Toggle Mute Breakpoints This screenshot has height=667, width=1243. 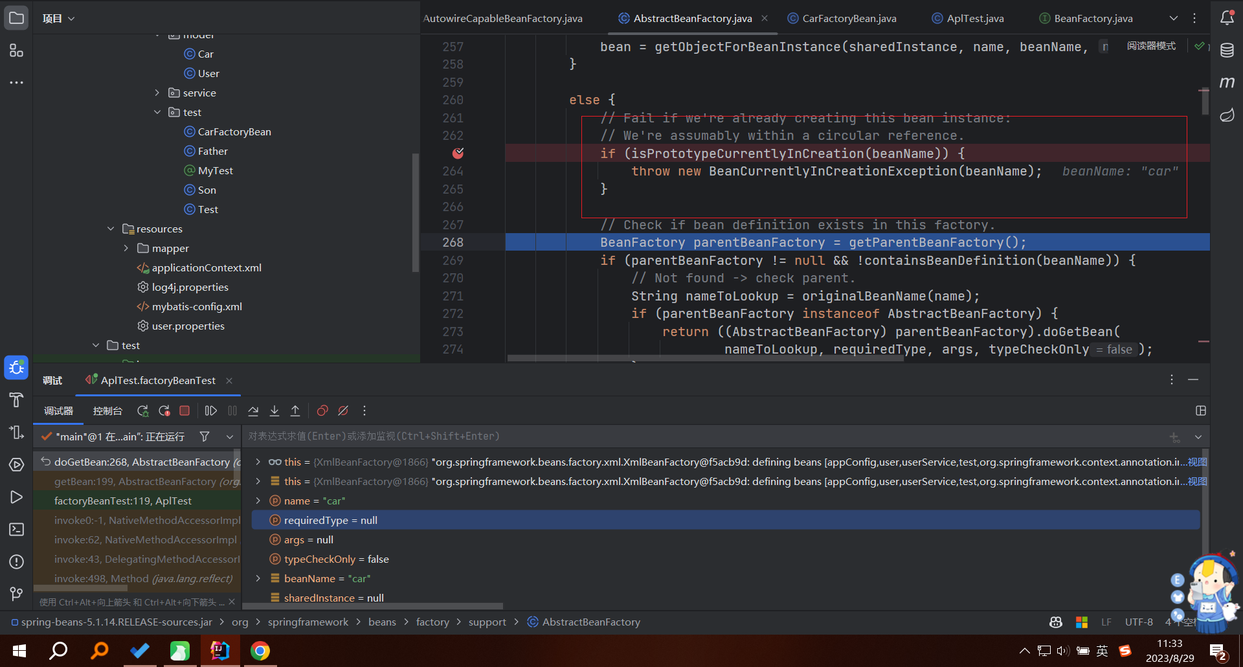343,411
